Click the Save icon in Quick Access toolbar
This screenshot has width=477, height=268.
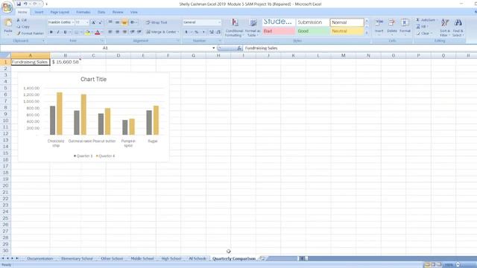pyautogui.click(x=19, y=4)
